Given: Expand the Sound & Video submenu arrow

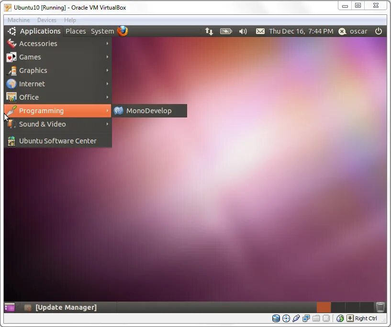Looking at the screenshot, I should [x=107, y=124].
